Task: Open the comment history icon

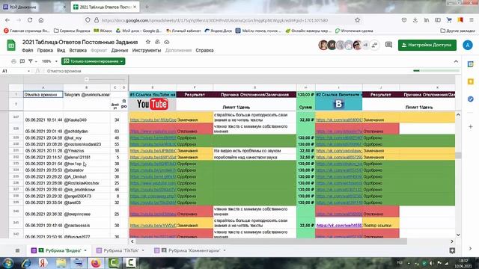Action: pyautogui.click(x=388, y=45)
